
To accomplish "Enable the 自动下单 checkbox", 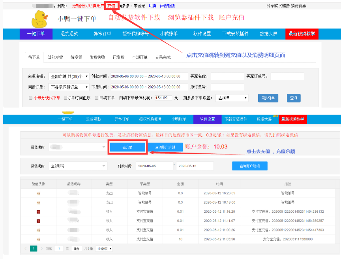I will [95, 98].
